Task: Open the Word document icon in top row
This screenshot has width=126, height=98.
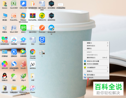Action: pos(42,4)
